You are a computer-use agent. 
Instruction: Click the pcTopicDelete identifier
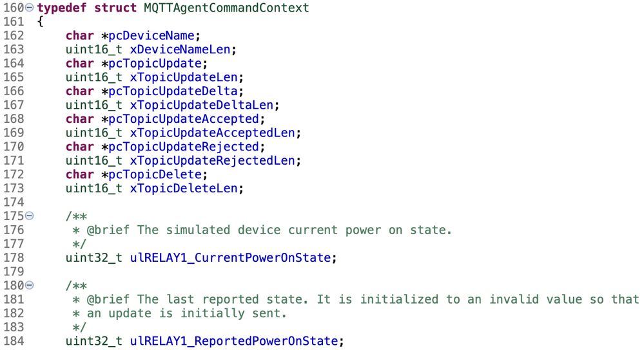point(155,174)
